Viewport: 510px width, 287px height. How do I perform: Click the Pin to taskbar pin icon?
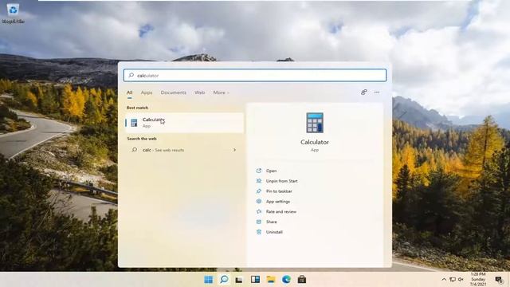pyautogui.click(x=259, y=191)
